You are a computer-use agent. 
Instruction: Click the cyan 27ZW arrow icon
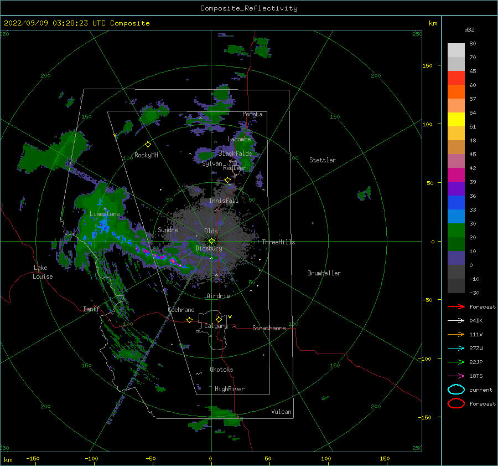(x=456, y=349)
